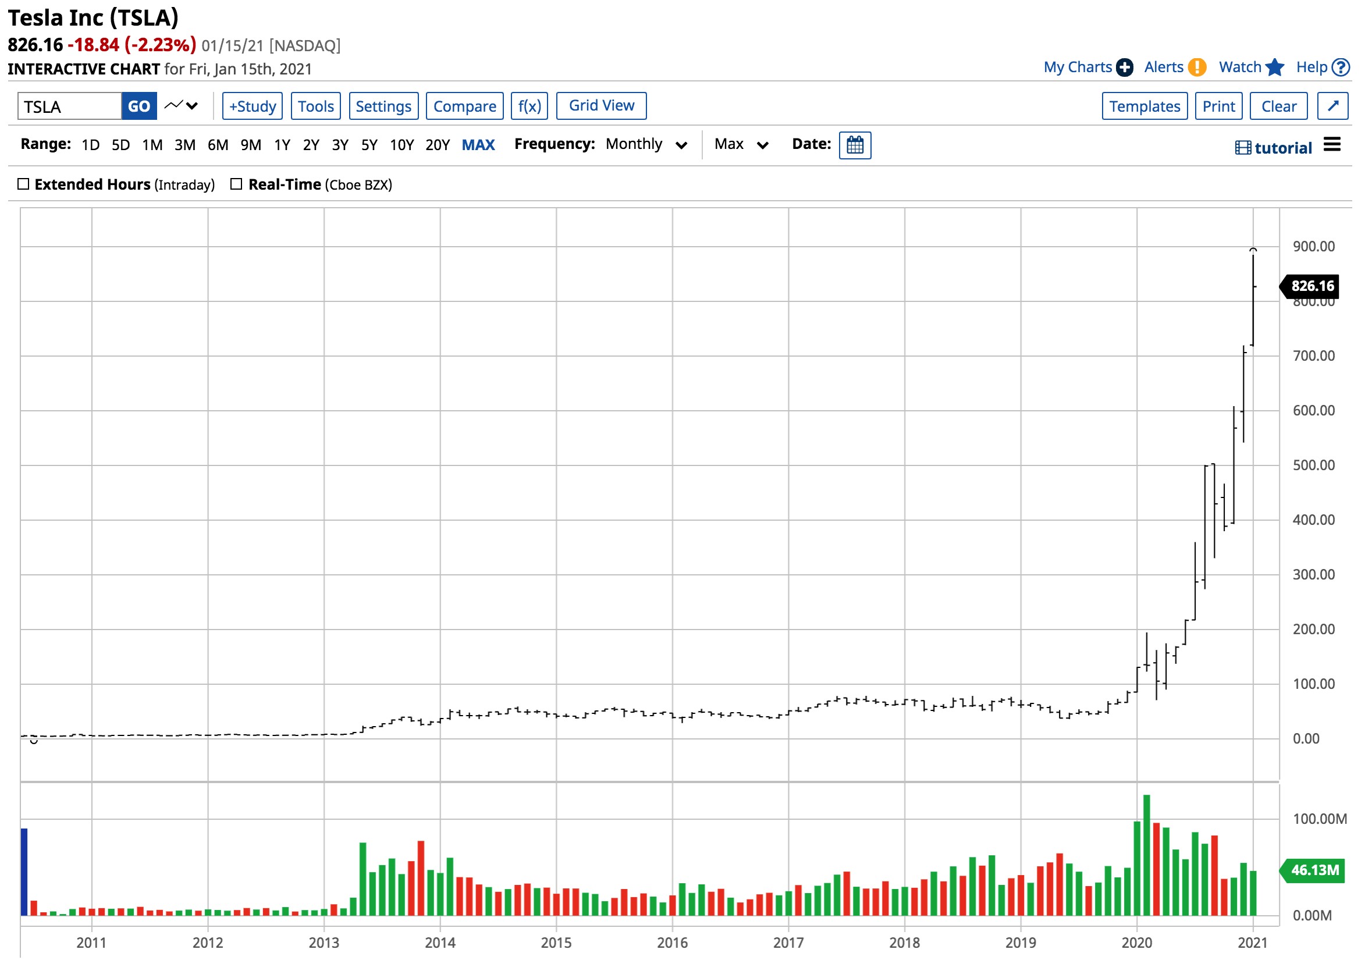The width and height of the screenshot is (1372, 960).
Task: Click the 826.16 price marker label
Action: (1310, 286)
